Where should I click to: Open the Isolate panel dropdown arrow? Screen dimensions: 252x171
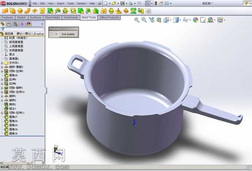(56, 34)
